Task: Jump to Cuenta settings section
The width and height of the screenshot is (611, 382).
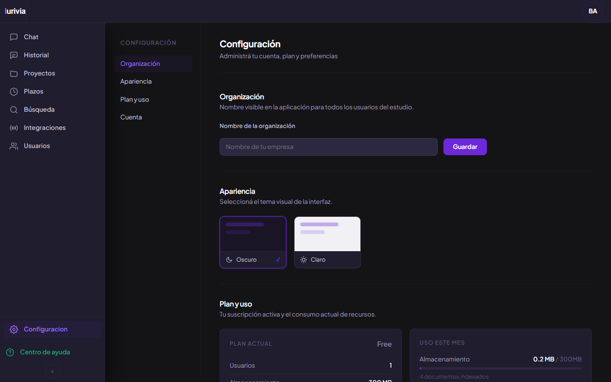Action: click(x=153, y=117)
